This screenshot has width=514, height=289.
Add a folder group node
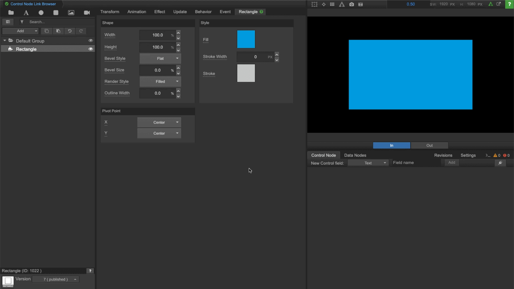pyautogui.click(x=11, y=13)
